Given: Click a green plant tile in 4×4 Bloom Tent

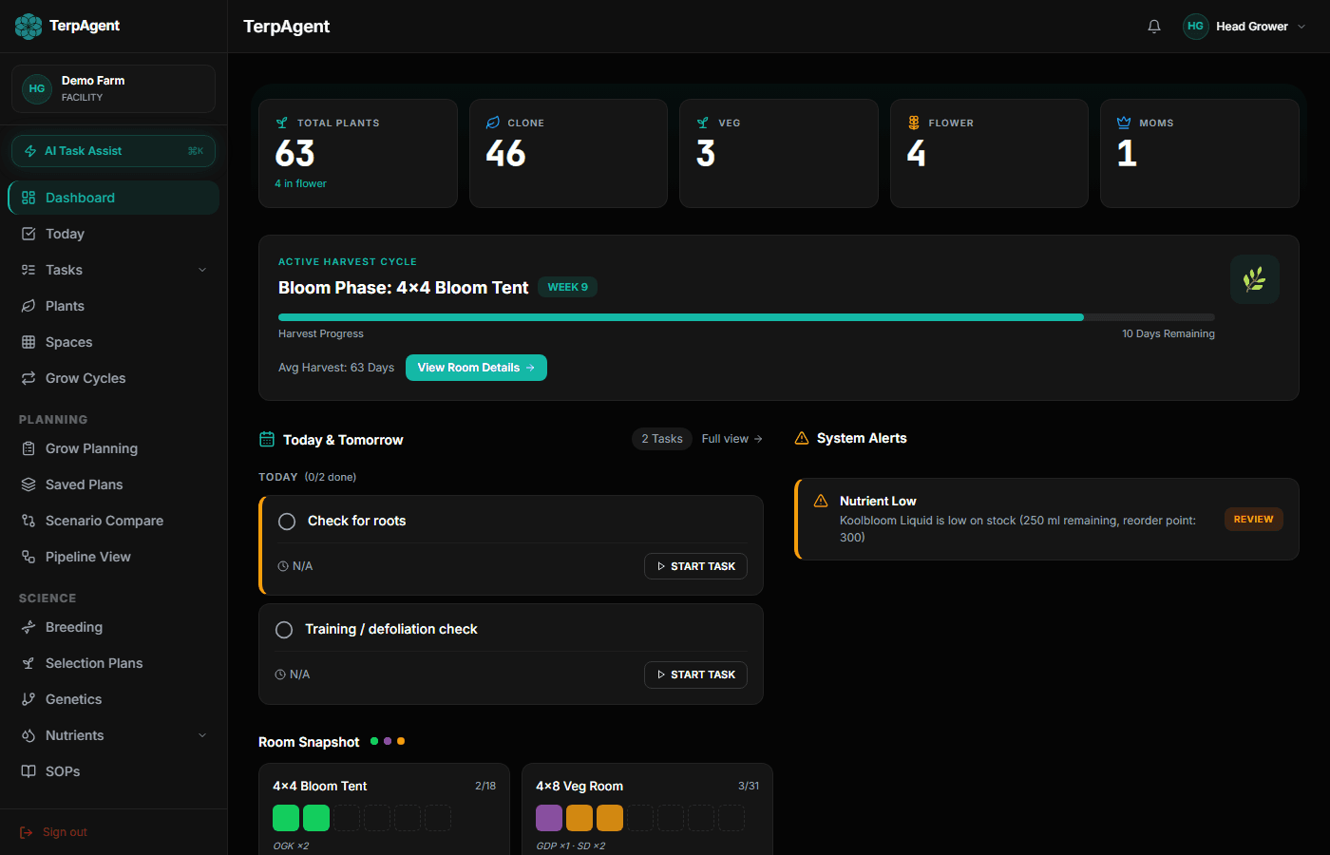Looking at the screenshot, I should [285, 817].
